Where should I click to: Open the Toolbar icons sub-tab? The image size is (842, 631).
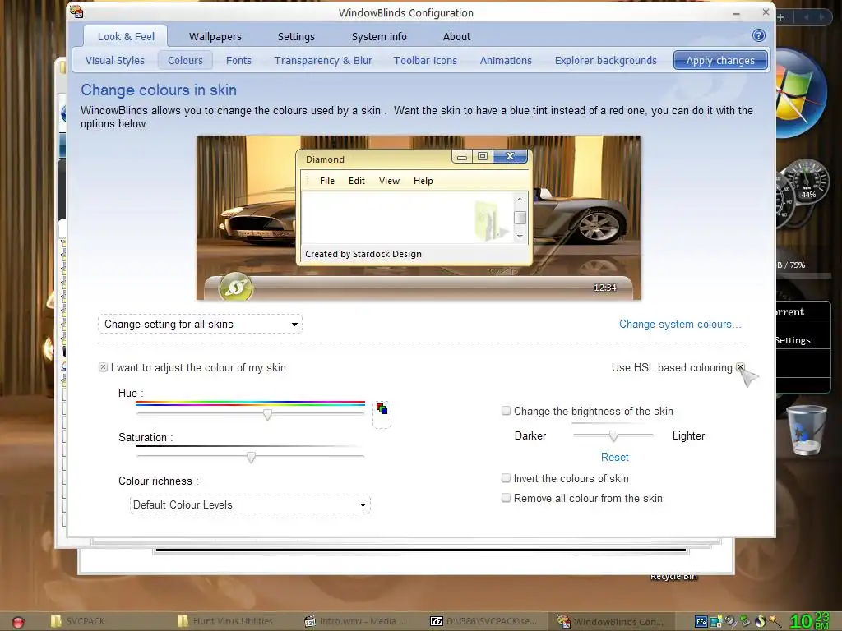pos(425,60)
